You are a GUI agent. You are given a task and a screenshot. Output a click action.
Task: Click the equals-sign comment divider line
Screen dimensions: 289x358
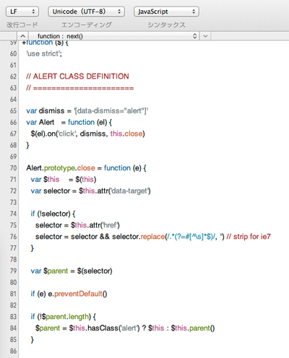click(79, 88)
